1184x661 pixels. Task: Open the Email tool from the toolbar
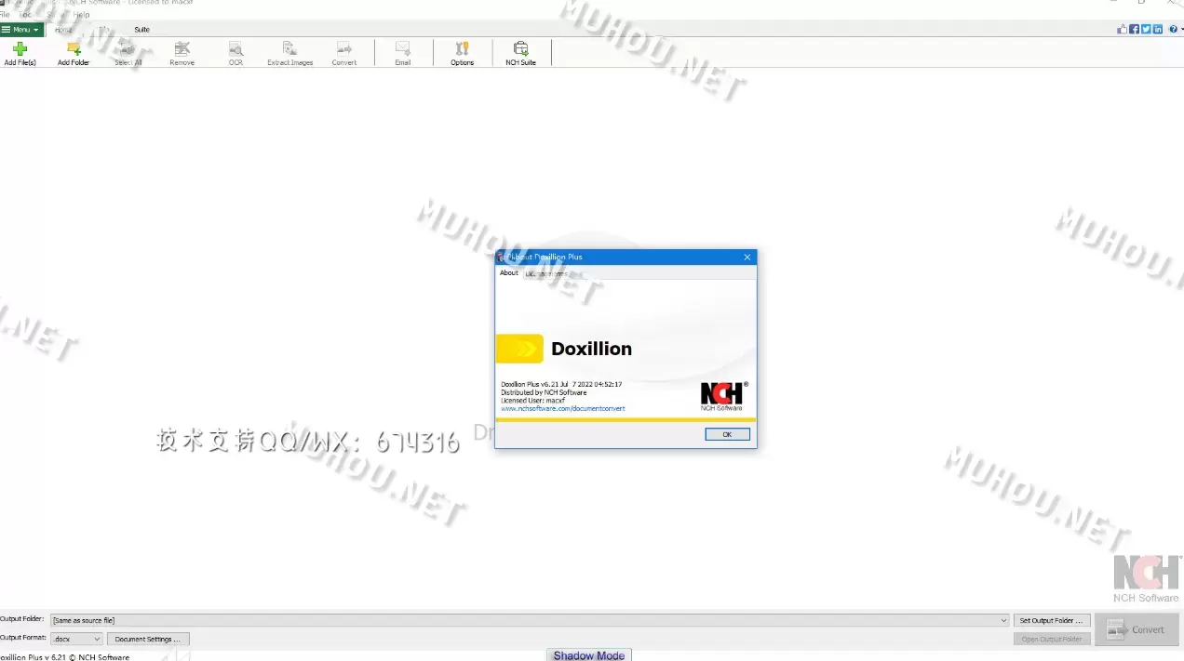click(x=402, y=51)
